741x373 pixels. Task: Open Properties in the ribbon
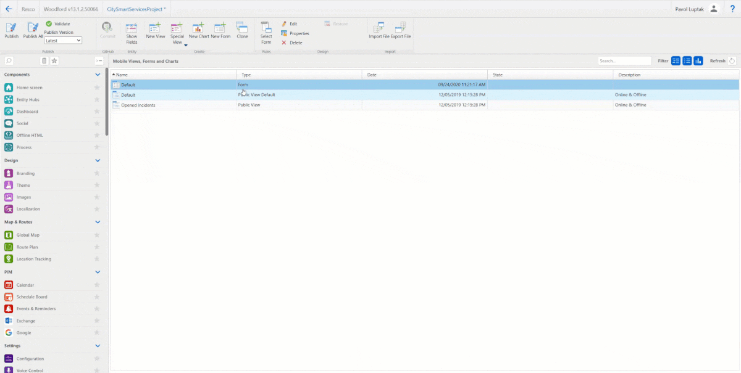pos(295,33)
